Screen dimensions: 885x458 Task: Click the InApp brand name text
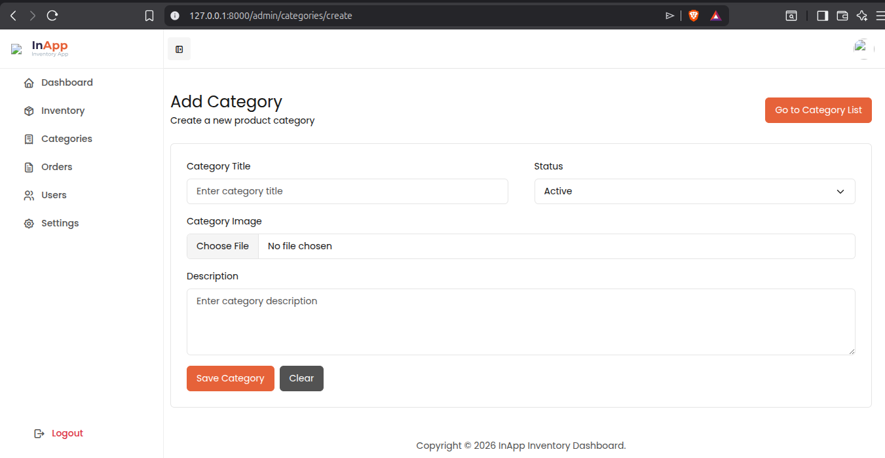50,46
